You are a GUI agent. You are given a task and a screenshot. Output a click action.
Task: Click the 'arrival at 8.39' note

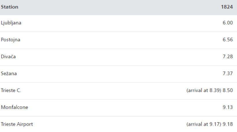coord(204,90)
